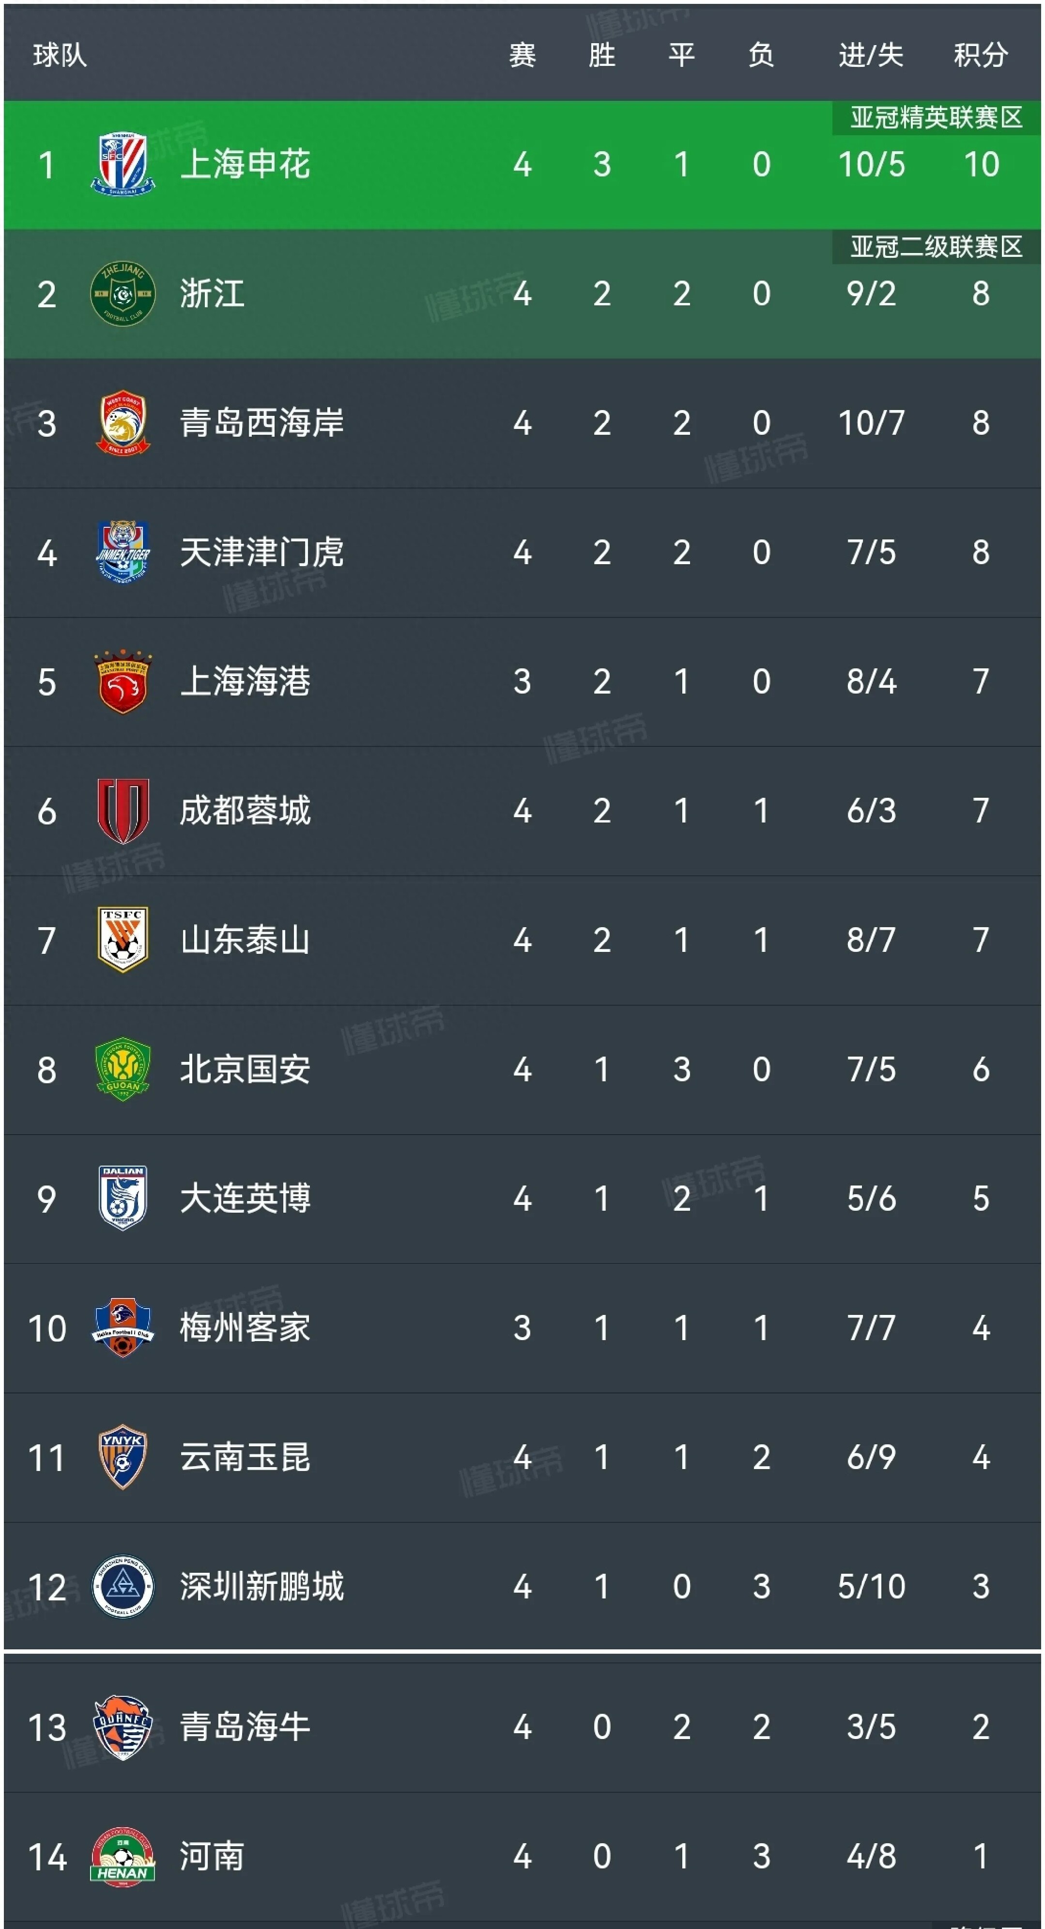Viewport: 1045px width, 1929px height.
Task: Click the 进/失 goals column header
Action: click(871, 55)
